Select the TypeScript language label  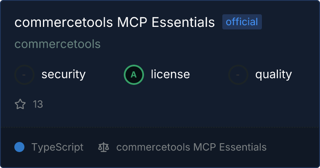pos(57,147)
